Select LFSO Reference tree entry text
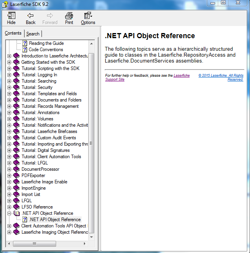250x253 pixels. [37, 207]
